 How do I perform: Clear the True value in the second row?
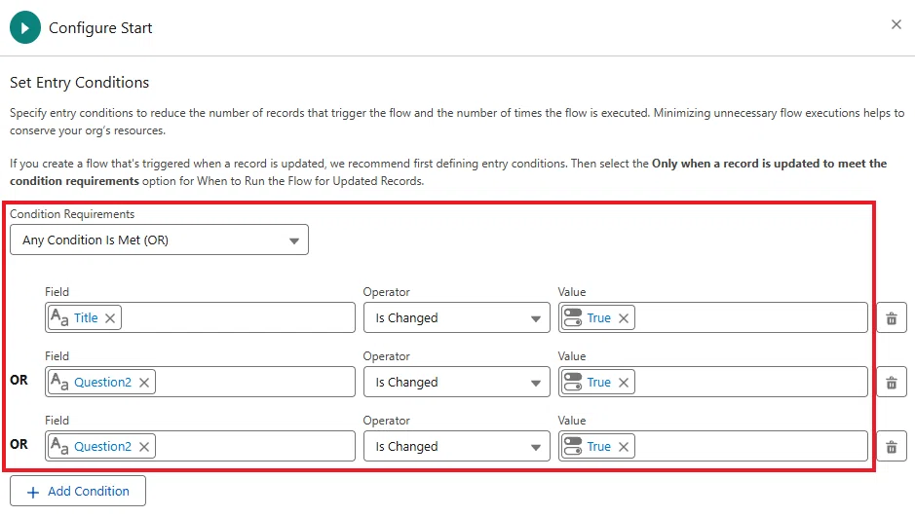[624, 383]
